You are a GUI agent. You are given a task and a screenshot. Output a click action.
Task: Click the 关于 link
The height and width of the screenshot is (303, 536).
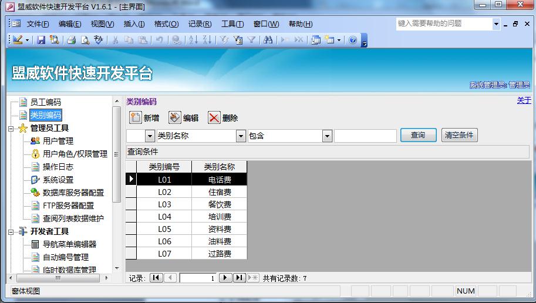[524, 100]
